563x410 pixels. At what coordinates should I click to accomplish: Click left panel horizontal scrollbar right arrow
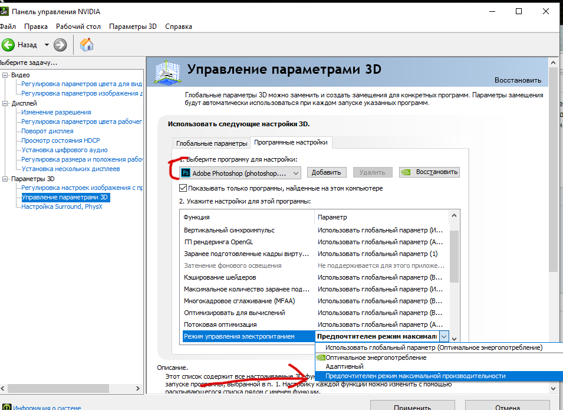coord(138,388)
